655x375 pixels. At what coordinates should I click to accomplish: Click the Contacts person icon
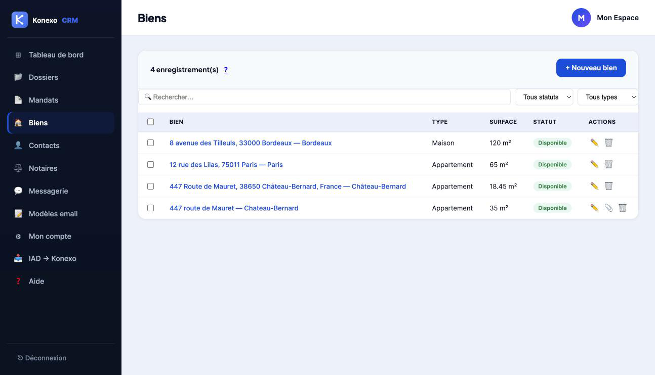18,146
